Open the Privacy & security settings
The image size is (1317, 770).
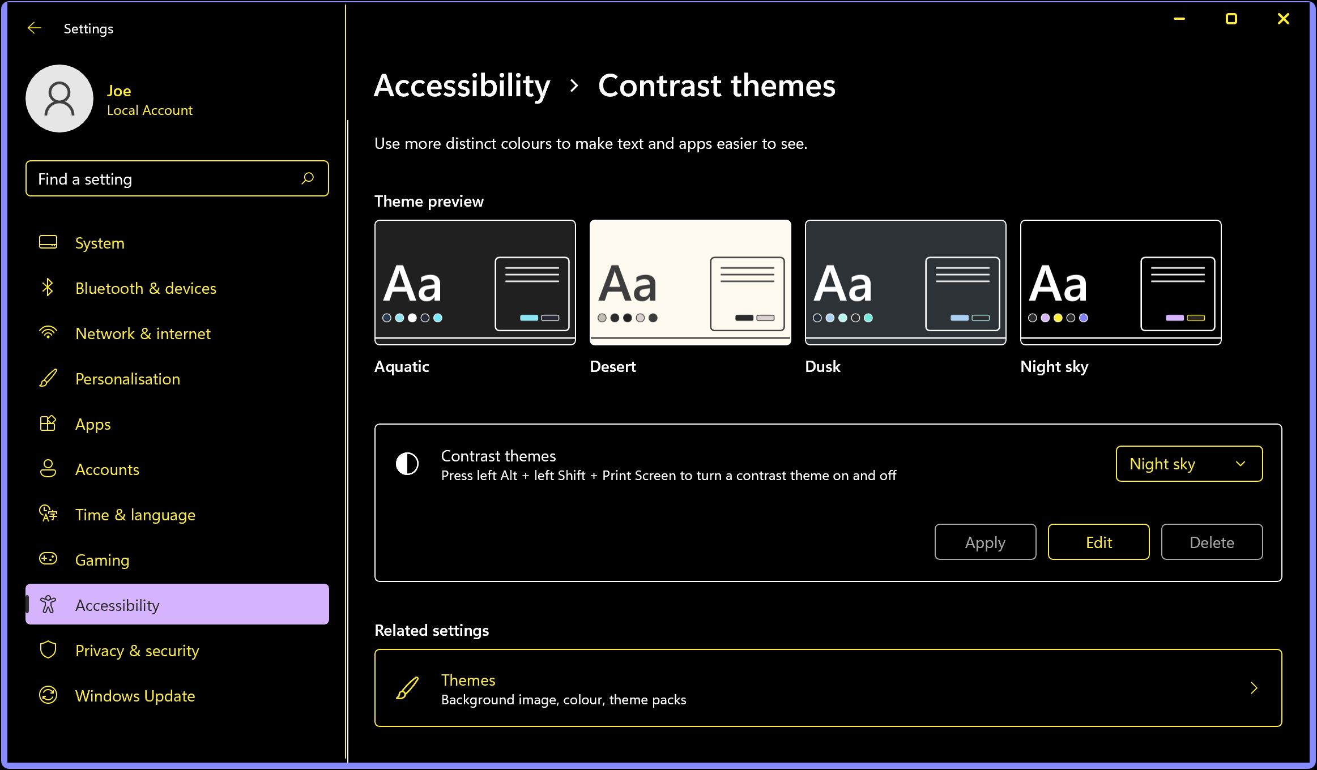click(138, 651)
